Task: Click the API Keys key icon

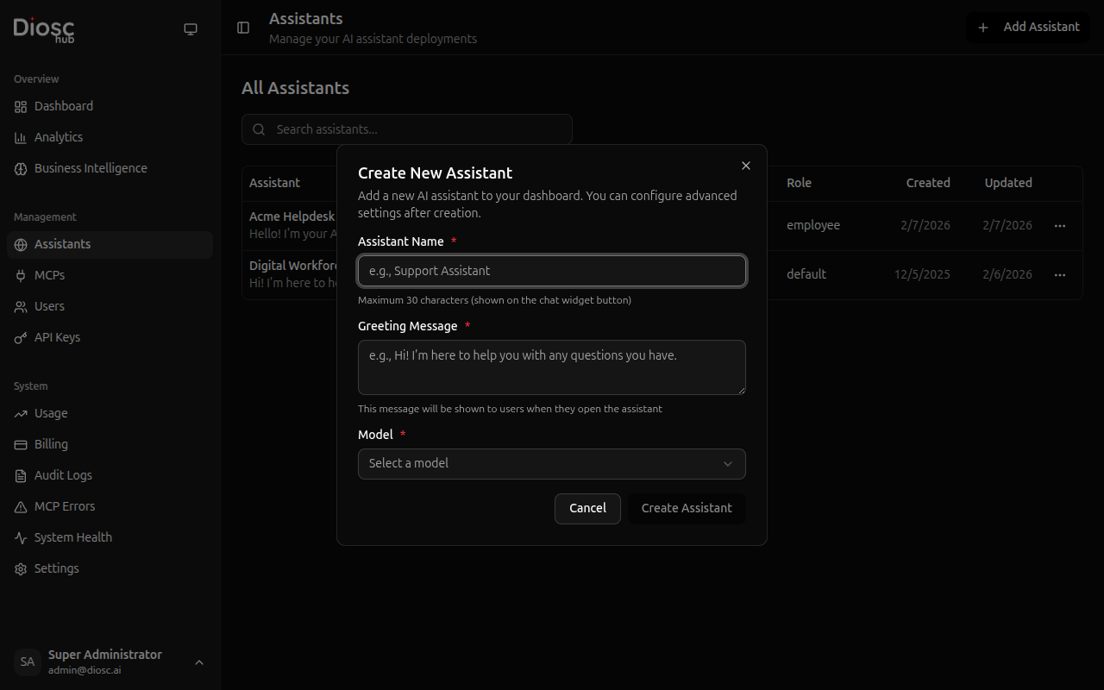Action: tap(21, 337)
